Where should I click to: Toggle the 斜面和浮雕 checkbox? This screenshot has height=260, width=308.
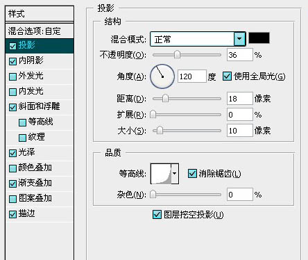(x=12, y=107)
